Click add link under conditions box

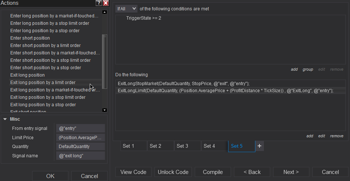click(294, 69)
